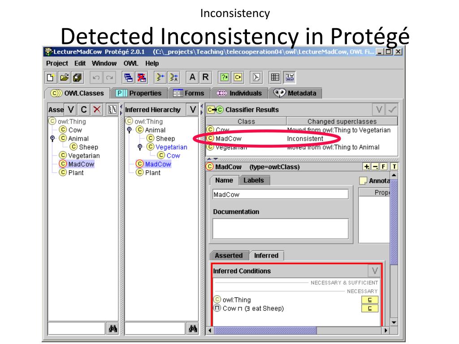The image size is (459, 344).
Task: Click the document script toolbar icon
Action: pyautogui.click(x=256, y=77)
